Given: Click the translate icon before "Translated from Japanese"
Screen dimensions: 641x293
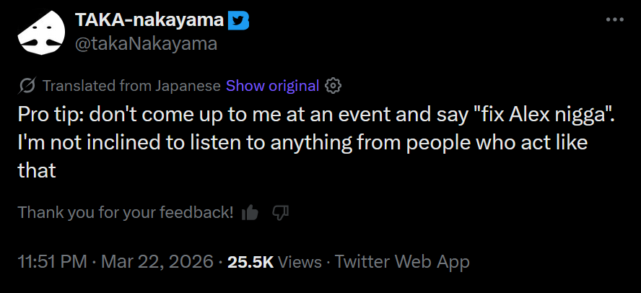Looking at the screenshot, I should point(27,86).
